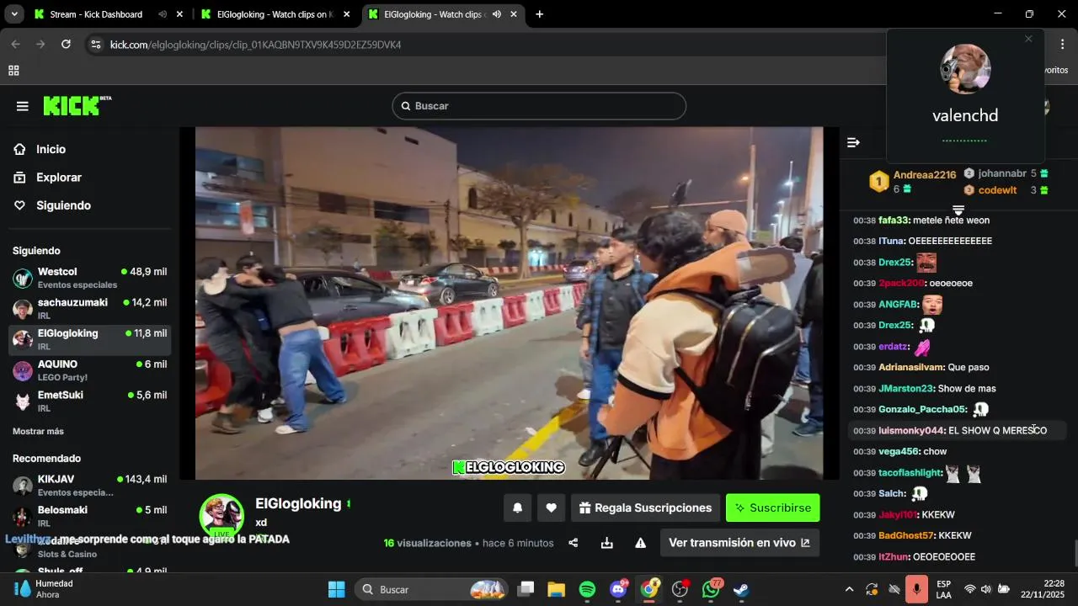Share the clip with share icon
The image size is (1078, 606).
574,543
